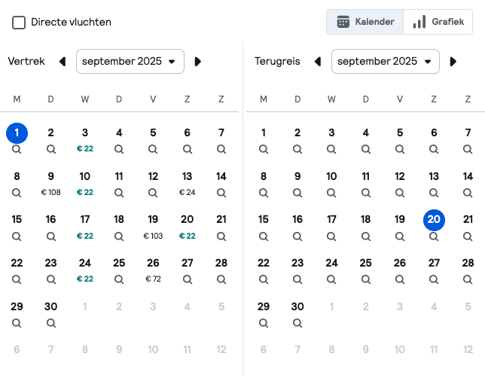
Task: Click search icon under departure day 30
Action: 51,323
